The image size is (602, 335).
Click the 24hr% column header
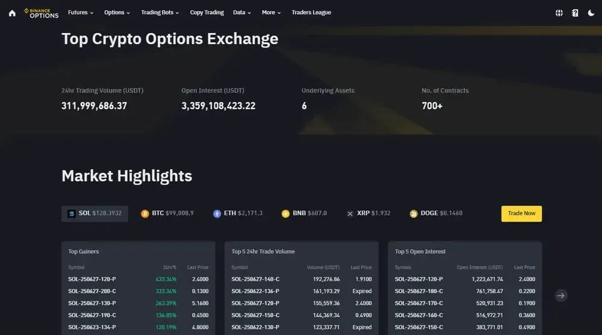coord(169,268)
